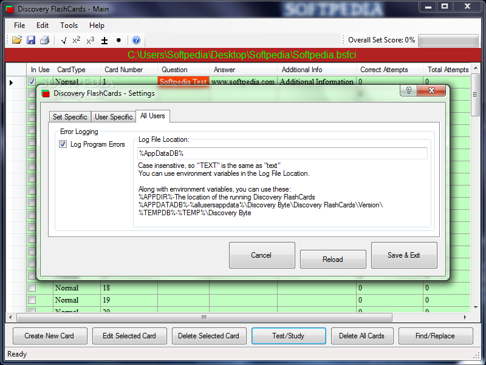Save the card set with floppy icon
Image resolution: width=486 pixels, height=365 pixels.
(31, 40)
